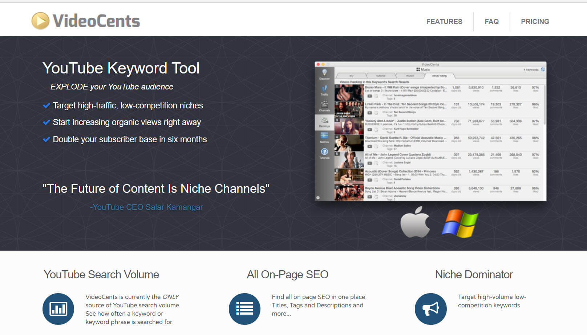This screenshot has width=587, height=335.
Task: Open the FEATURES navigation link
Action: point(444,21)
